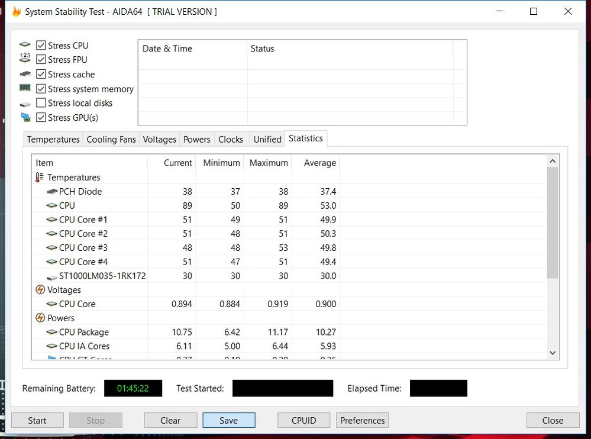591x439 pixels.
Task: Click the chip icon beside CPU temperature row
Action: [x=52, y=206]
